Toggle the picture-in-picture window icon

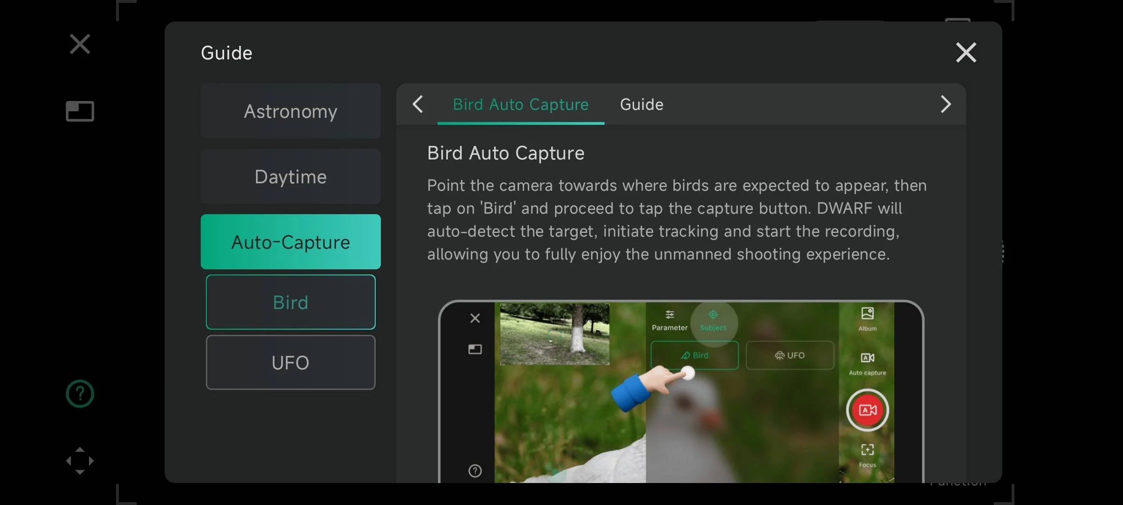[80, 111]
